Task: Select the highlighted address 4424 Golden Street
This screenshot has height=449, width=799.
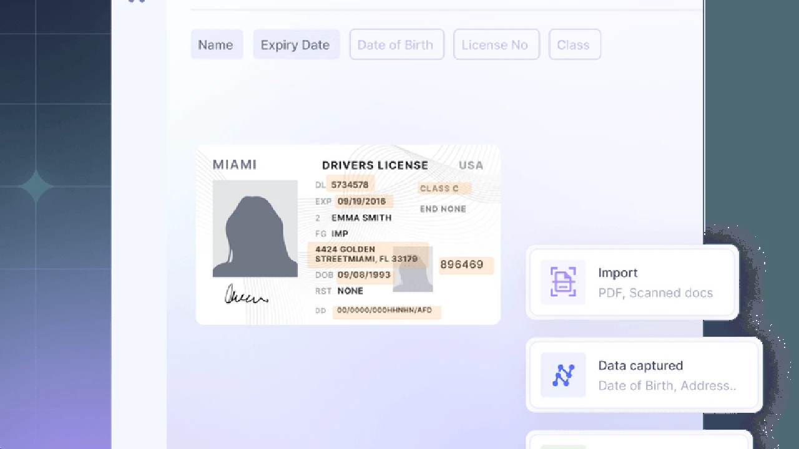Action: 367,254
